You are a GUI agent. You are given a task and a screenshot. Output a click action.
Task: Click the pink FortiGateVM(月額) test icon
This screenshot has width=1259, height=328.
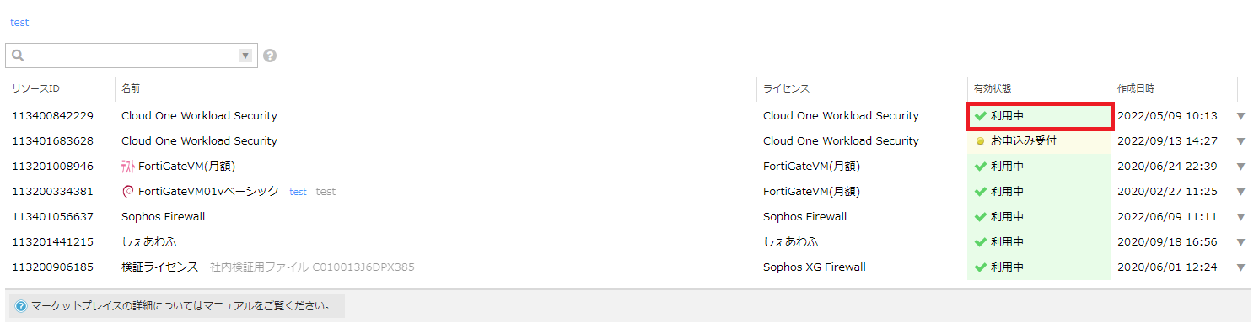[x=128, y=167]
